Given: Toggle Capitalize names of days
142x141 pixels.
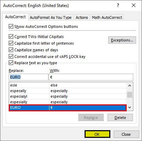Looking at the screenshot, I should pos(11,50).
